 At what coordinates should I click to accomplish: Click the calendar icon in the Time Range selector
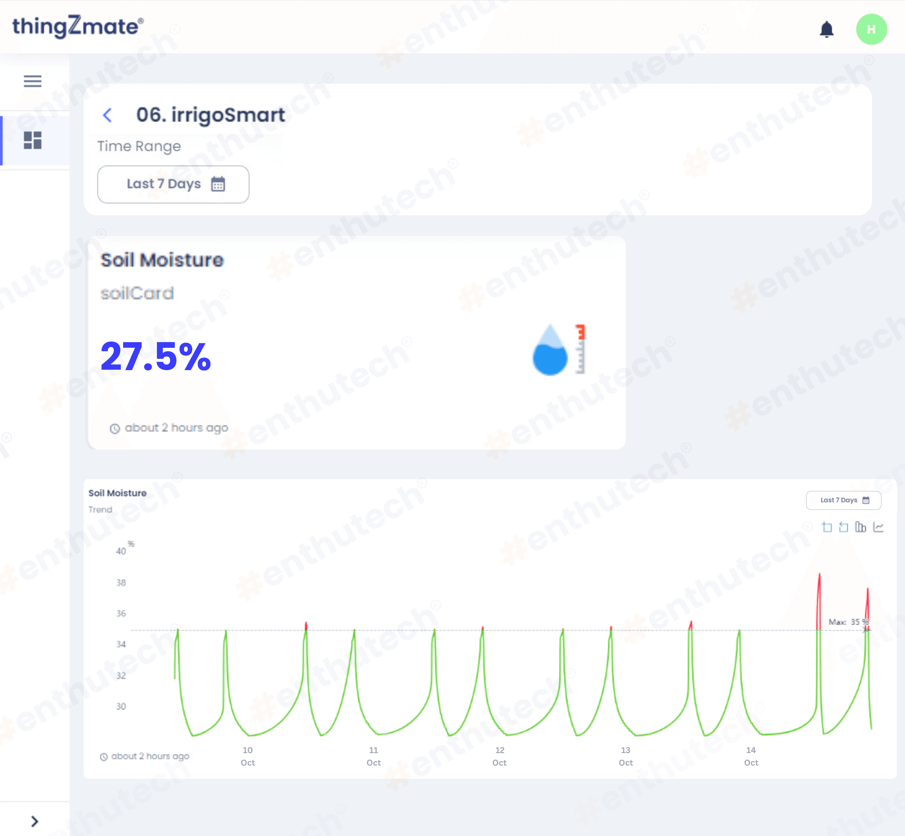[x=218, y=184]
